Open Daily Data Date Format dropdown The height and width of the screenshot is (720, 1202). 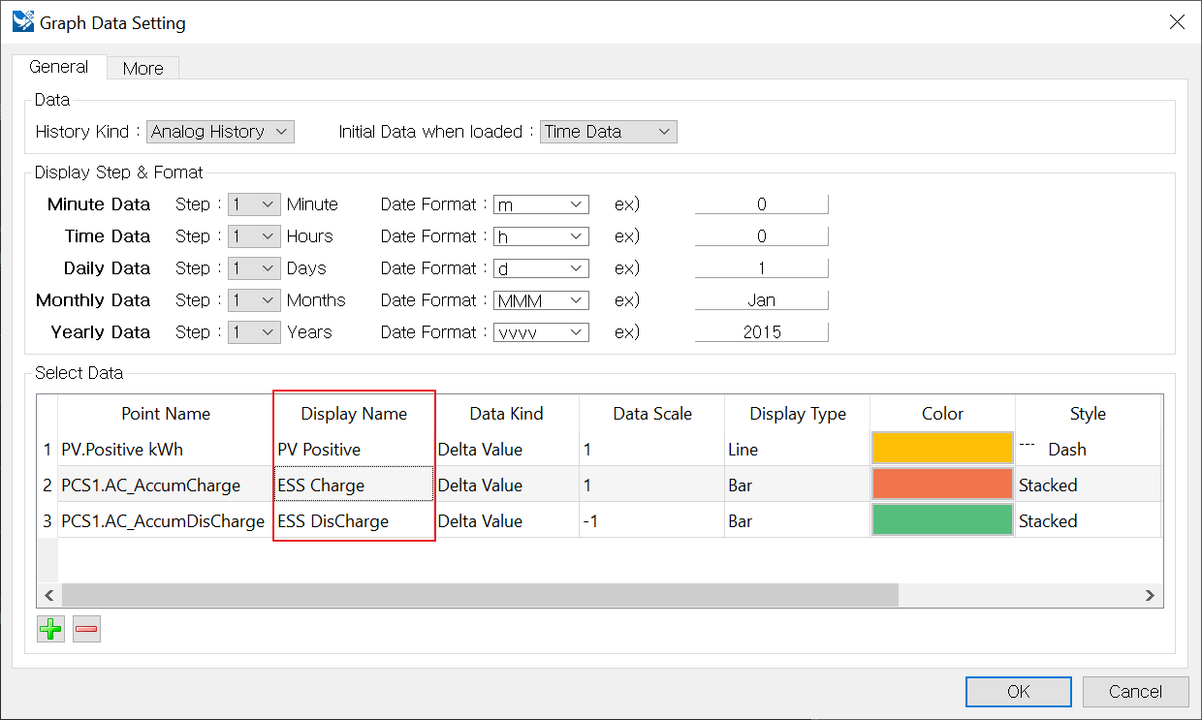pos(541,268)
